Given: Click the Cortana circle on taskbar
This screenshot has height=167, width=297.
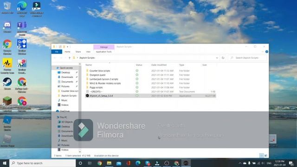Looking at the screenshot, I should 80,163.
